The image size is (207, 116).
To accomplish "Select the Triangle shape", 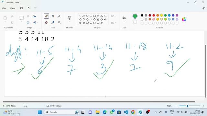I will (x=102, y=16).
